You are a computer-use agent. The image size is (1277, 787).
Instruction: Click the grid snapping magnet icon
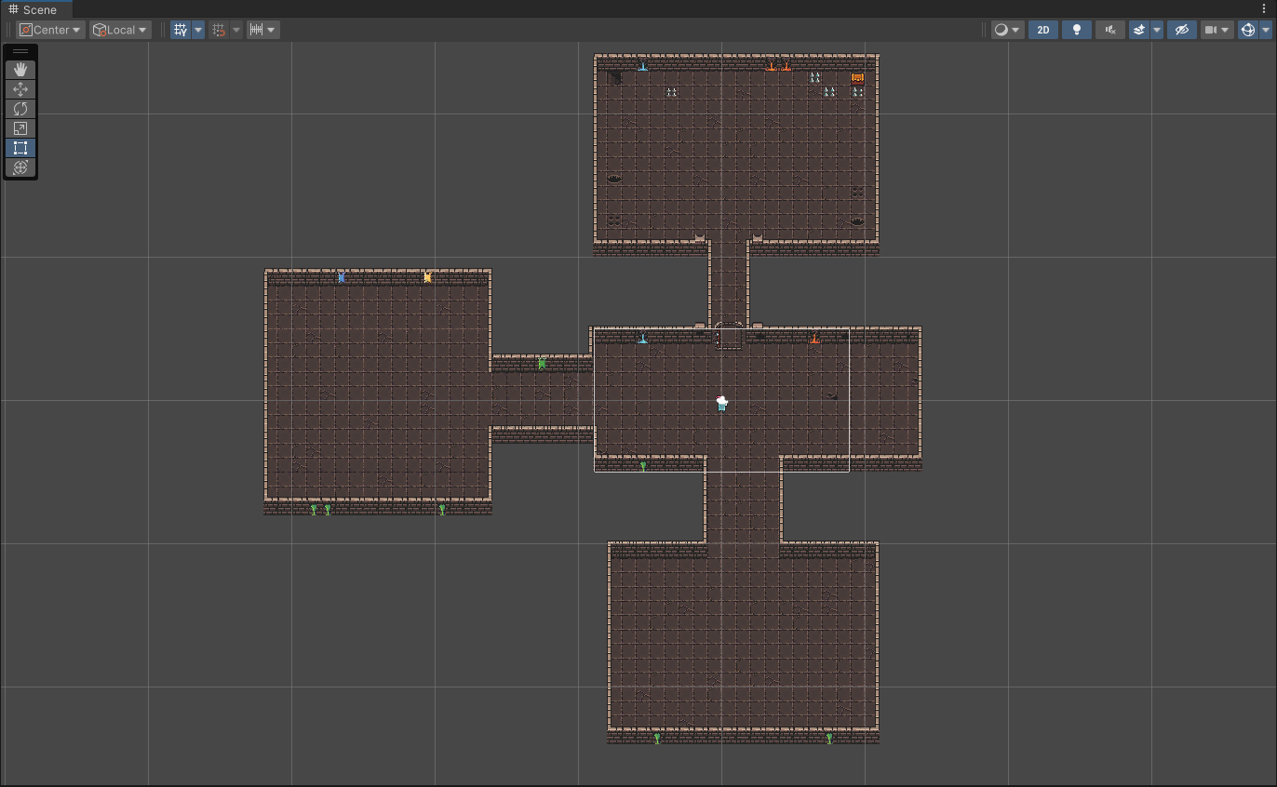219,30
